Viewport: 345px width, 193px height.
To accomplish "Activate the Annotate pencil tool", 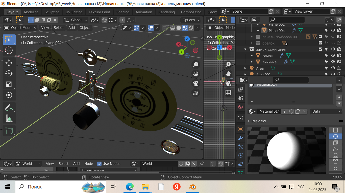I will [x=9, y=108].
